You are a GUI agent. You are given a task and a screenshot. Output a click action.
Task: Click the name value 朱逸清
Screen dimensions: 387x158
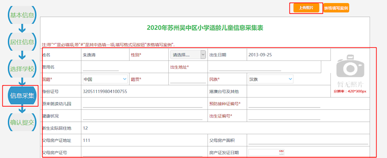click(89, 55)
